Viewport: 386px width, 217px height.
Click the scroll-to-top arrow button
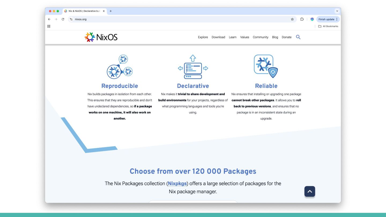click(x=310, y=192)
